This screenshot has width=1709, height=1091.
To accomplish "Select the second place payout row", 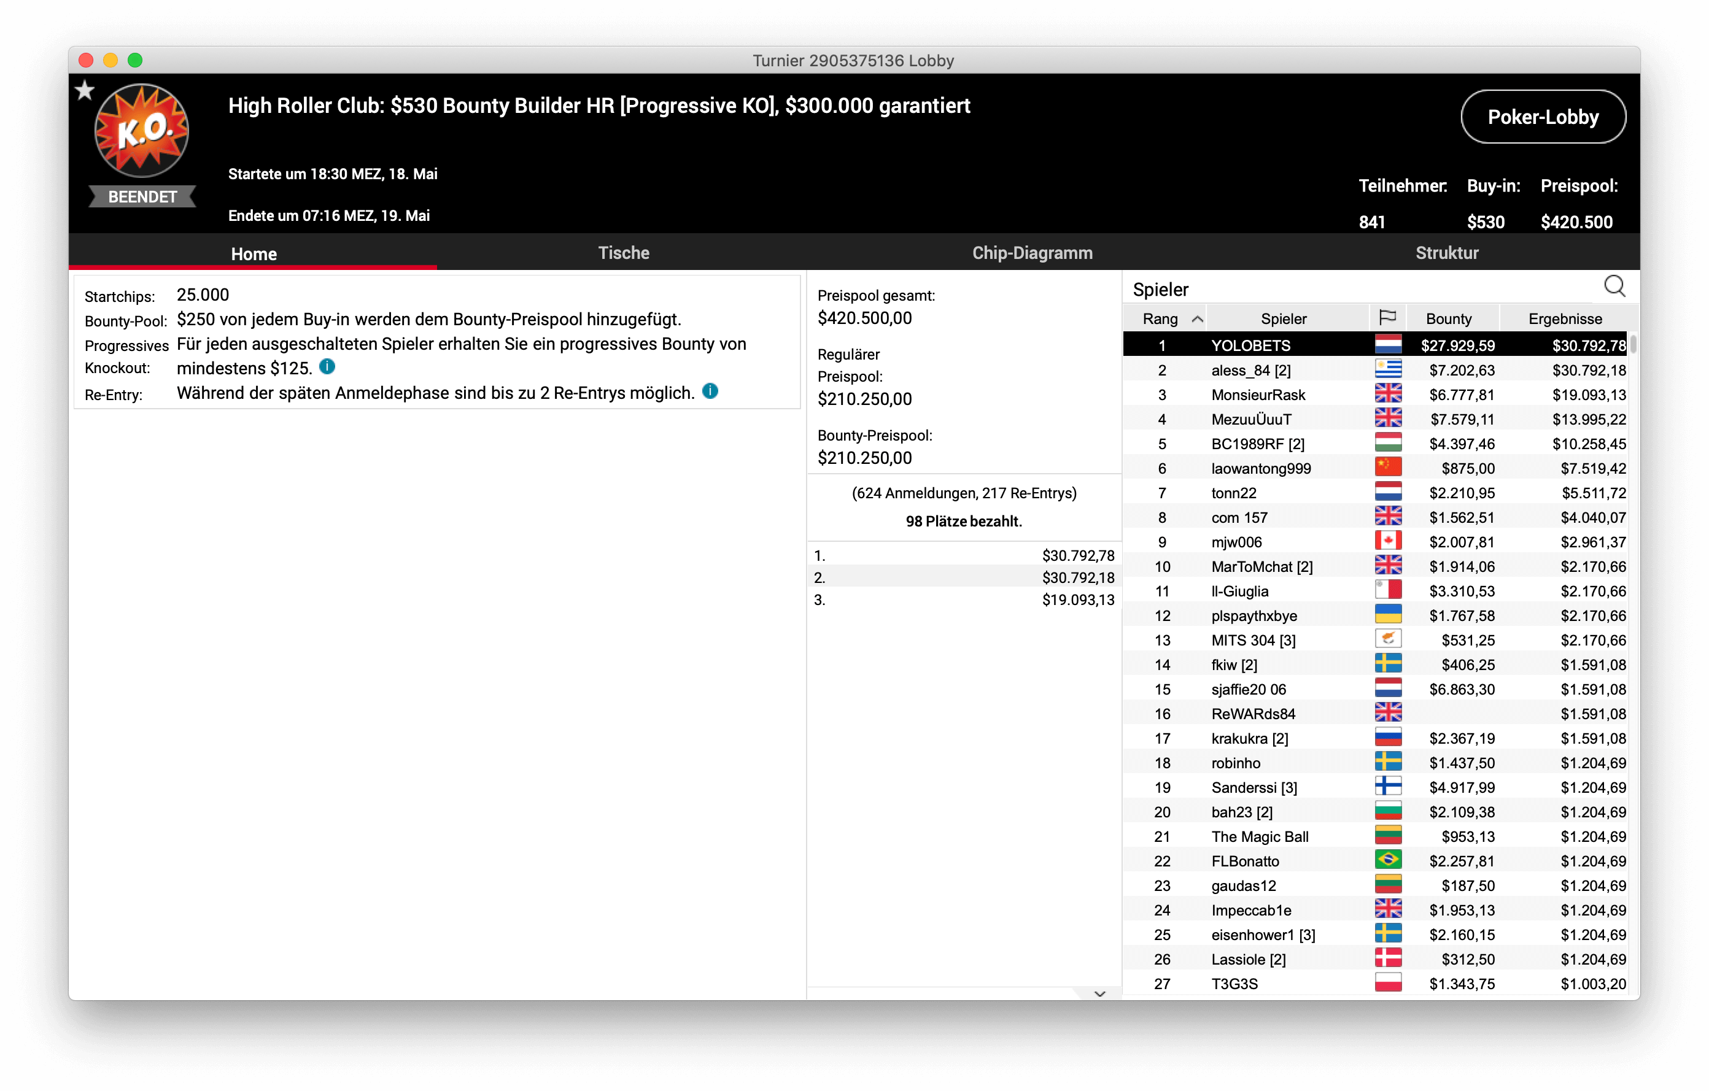I will 963,577.
